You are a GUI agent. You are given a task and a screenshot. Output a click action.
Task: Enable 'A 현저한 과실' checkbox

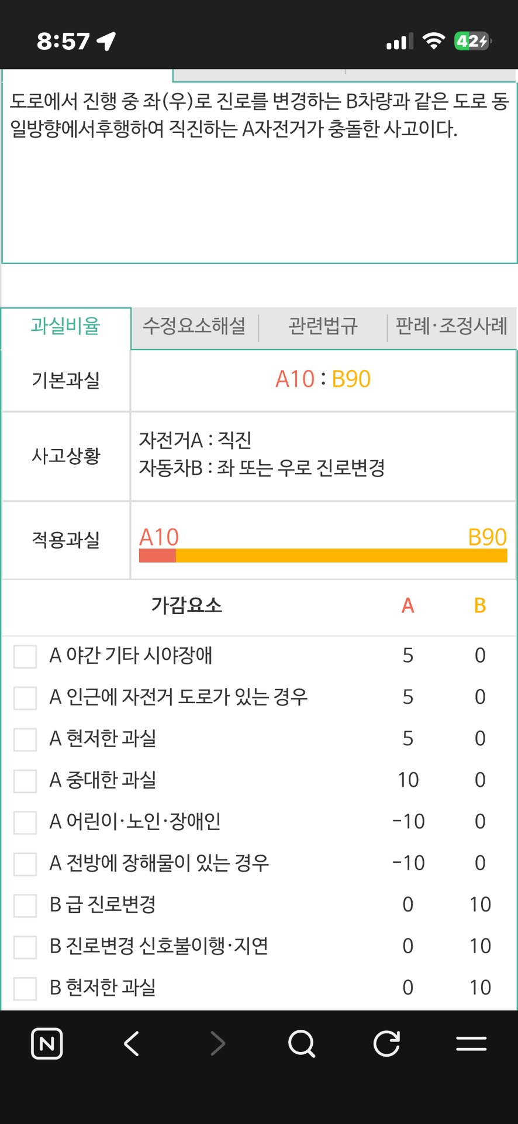[x=25, y=739]
